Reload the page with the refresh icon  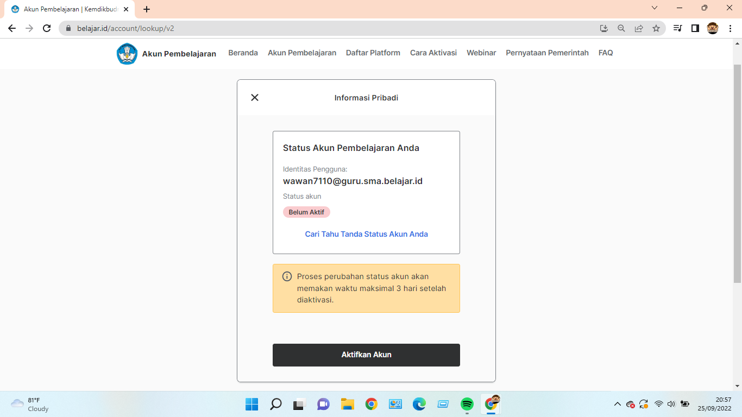(47, 28)
